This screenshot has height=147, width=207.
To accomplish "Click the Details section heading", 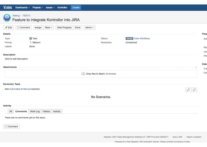I will tap(7, 34).
